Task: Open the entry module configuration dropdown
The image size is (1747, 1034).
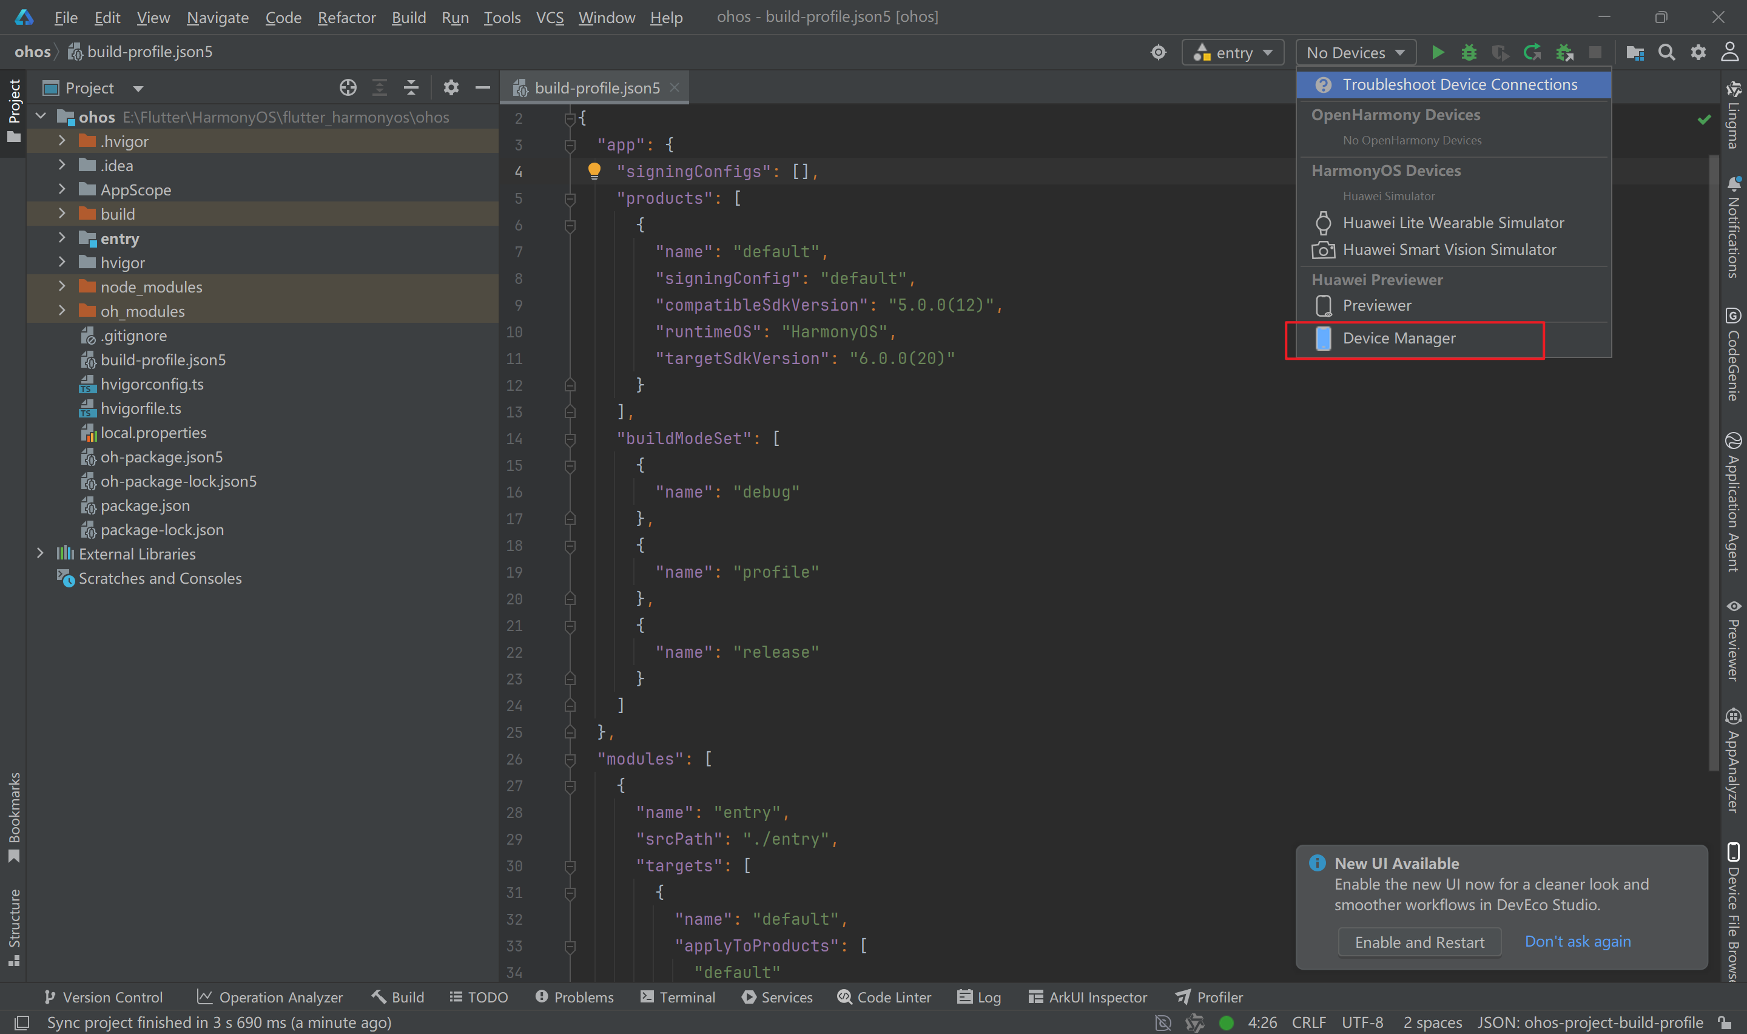Action: pyautogui.click(x=1233, y=52)
